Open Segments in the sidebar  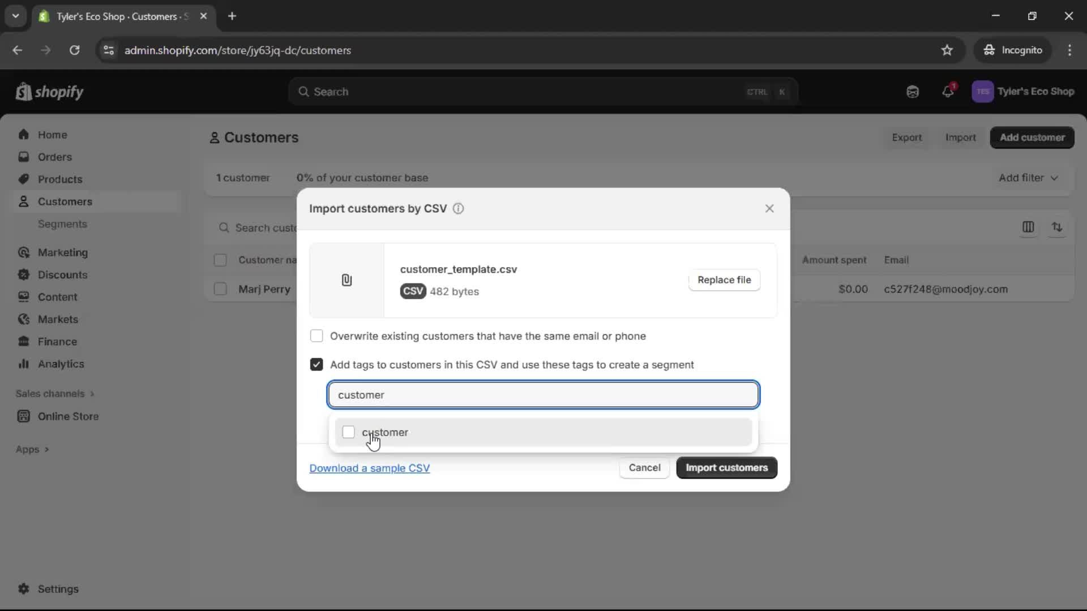tap(62, 224)
